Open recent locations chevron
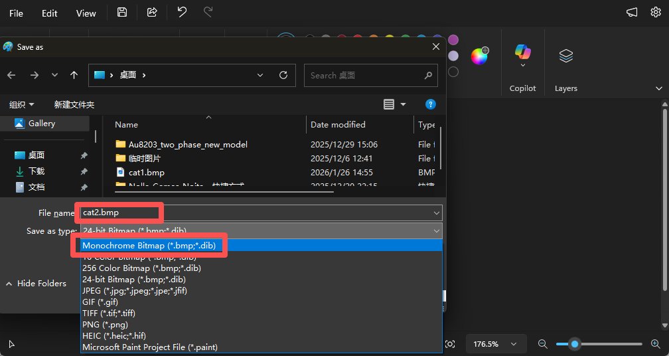Image resolution: width=669 pixels, height=356 pixels. [x=54, y=75]
